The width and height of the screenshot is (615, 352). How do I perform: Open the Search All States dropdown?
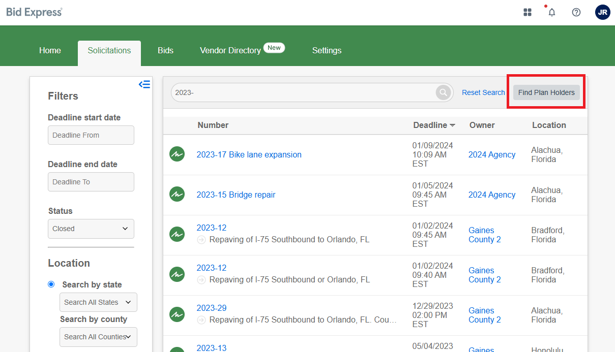98,302
